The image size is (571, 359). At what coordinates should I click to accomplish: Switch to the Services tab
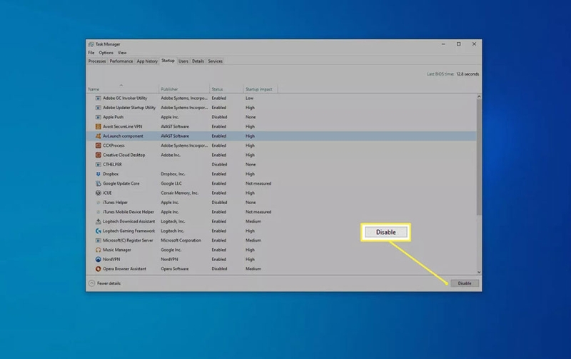216,61
